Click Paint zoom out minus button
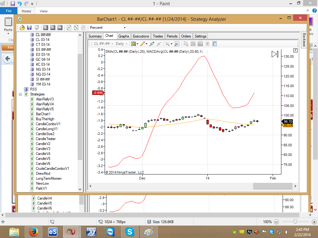This screenshot has width=318, height=238. coord(276,222)
